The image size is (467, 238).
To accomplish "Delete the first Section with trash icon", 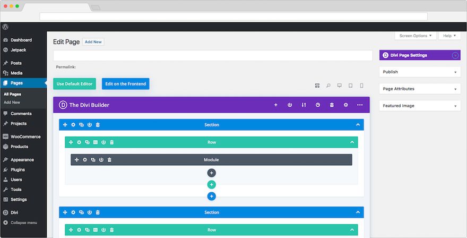I will 98,125.
